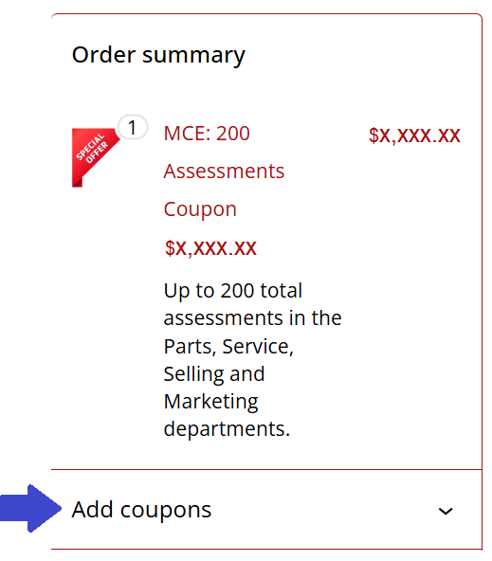Click the red divider above Add coupons

coord(266,469)
